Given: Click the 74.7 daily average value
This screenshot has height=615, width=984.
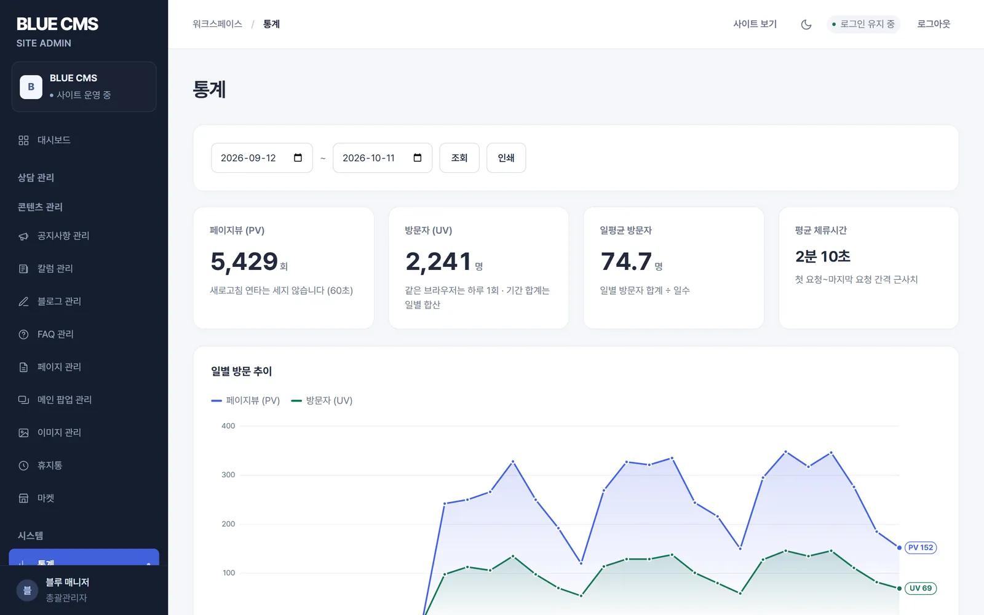Looking at the screenshot, I should (x=626, y=261).
